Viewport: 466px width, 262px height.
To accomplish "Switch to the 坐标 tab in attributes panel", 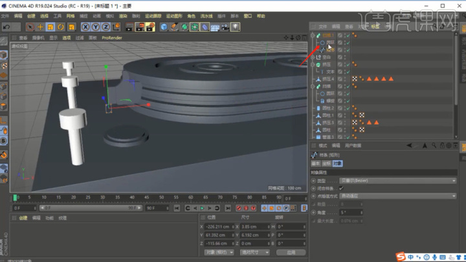I will 327,163.
